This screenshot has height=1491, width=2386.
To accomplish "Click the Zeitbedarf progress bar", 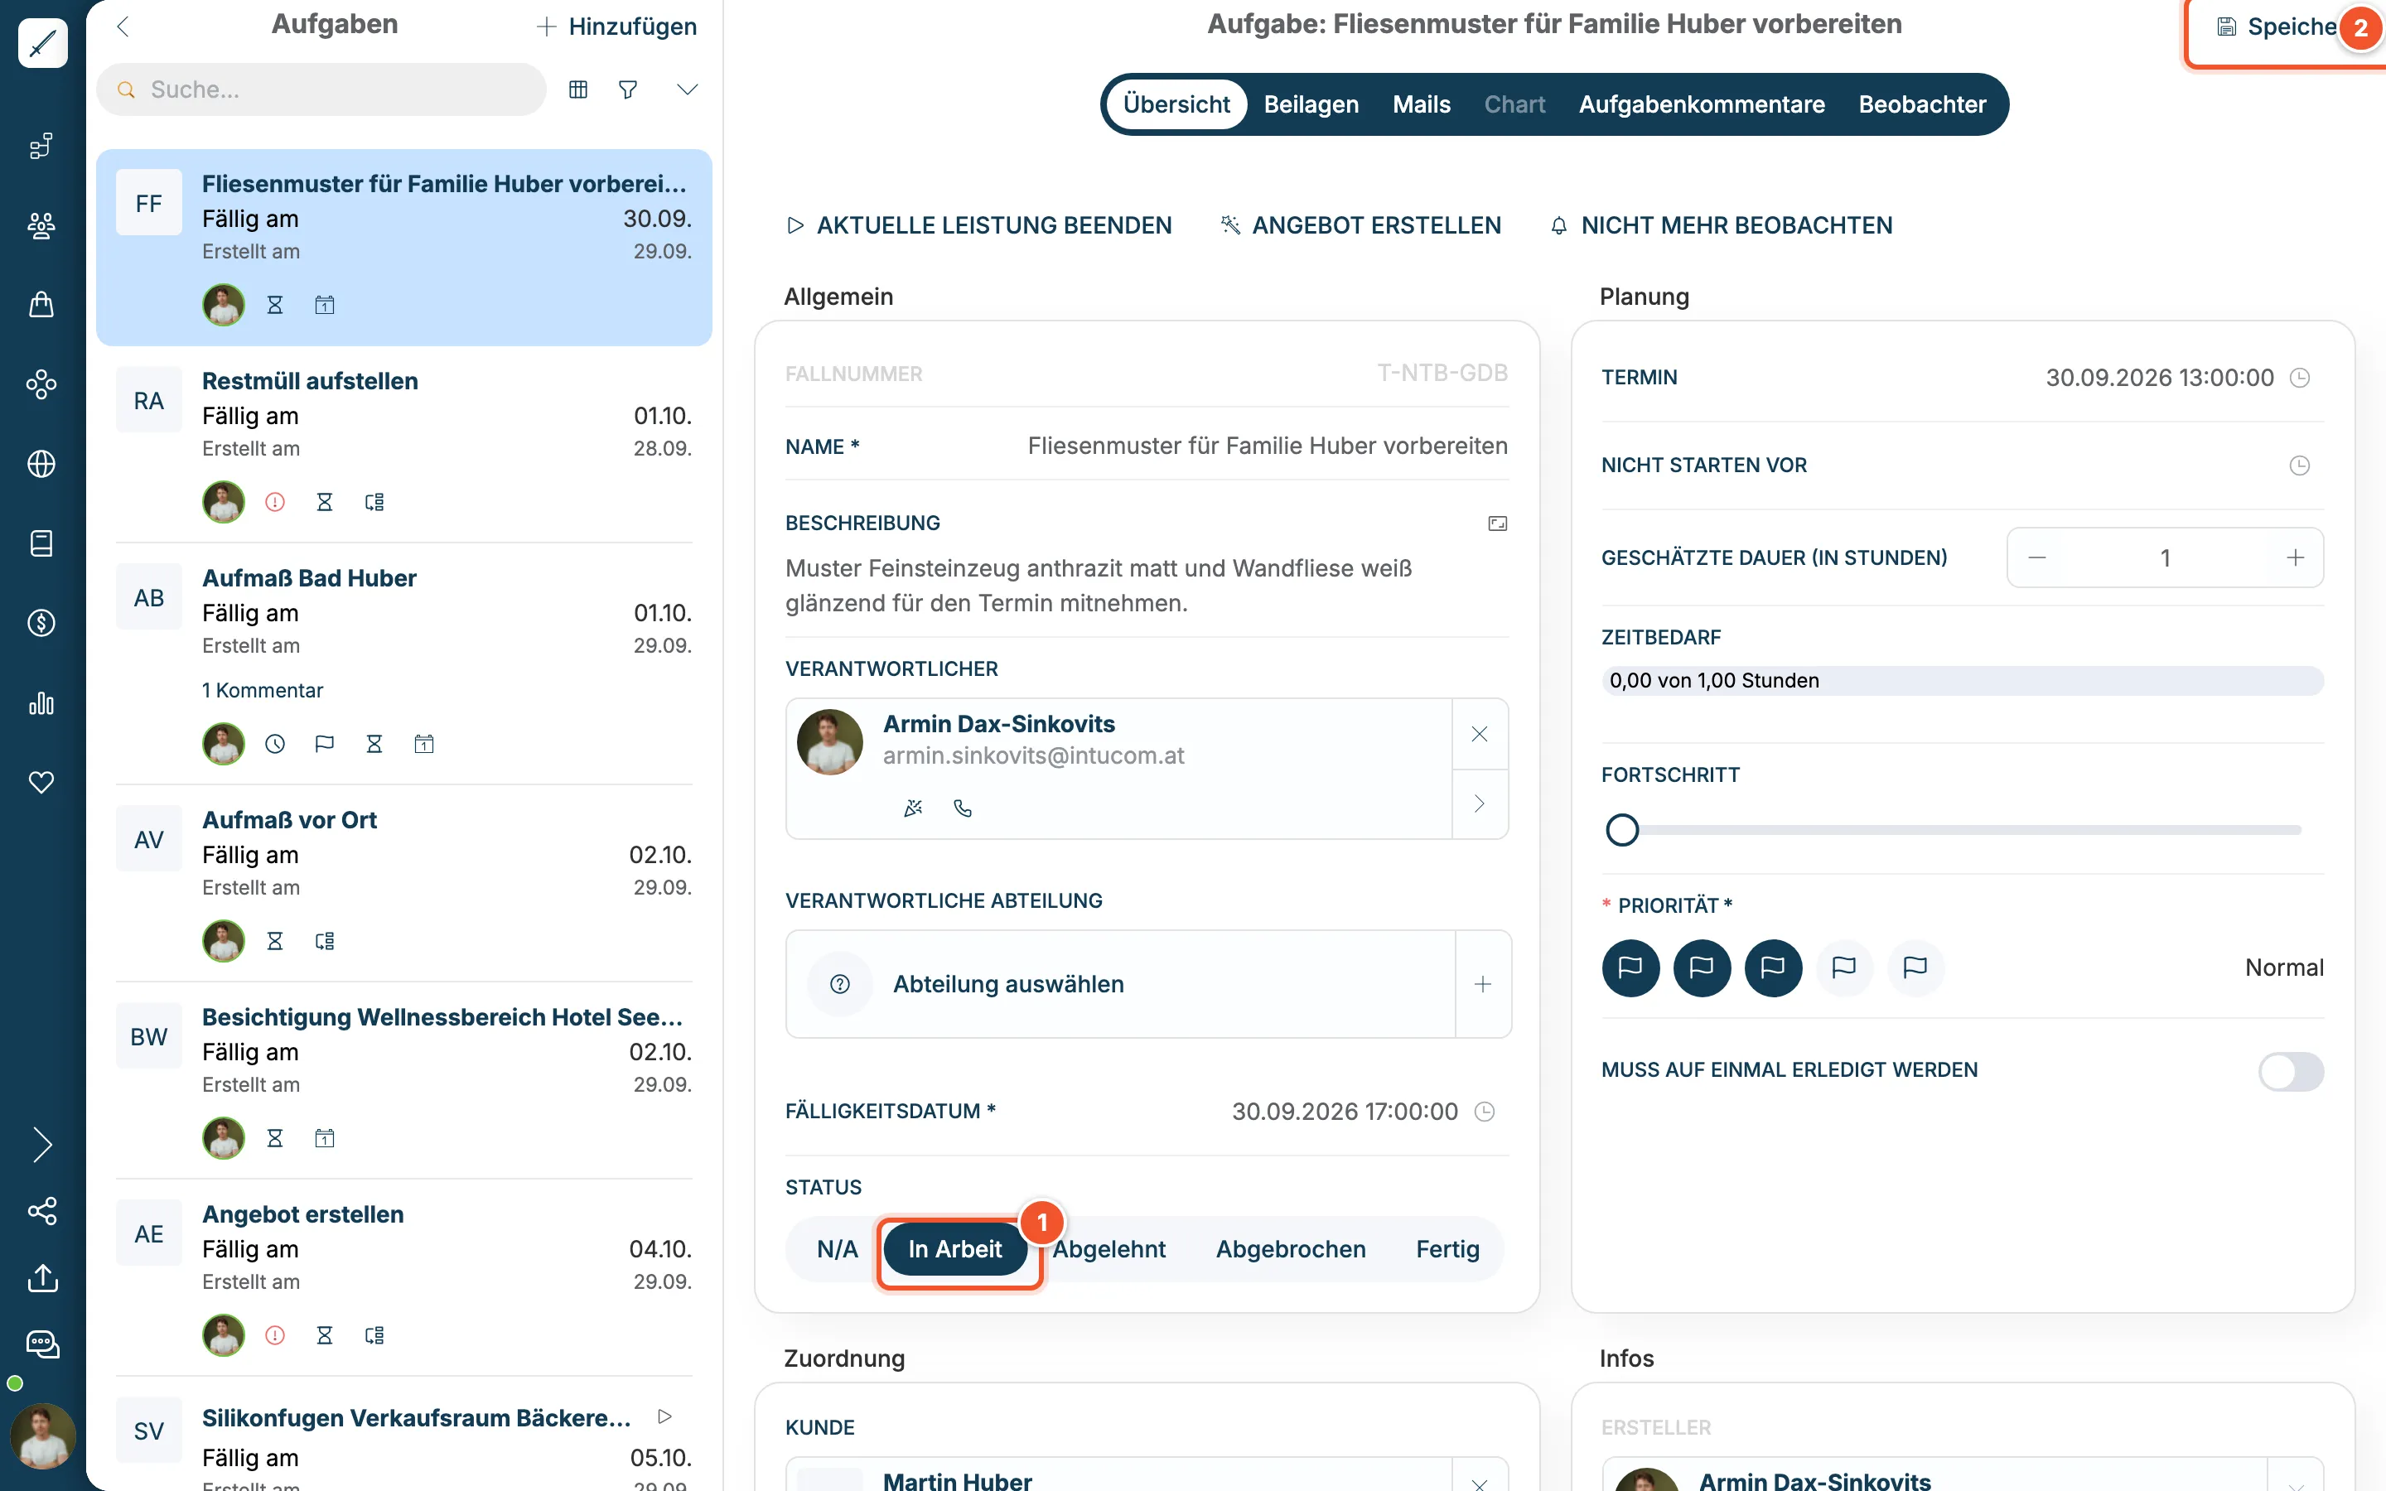I will coord(1962,680).
